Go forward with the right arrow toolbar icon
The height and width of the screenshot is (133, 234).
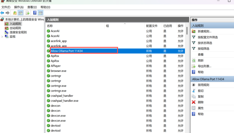7,13
